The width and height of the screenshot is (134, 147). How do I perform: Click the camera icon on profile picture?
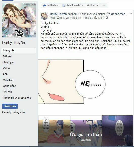(32, 34)
